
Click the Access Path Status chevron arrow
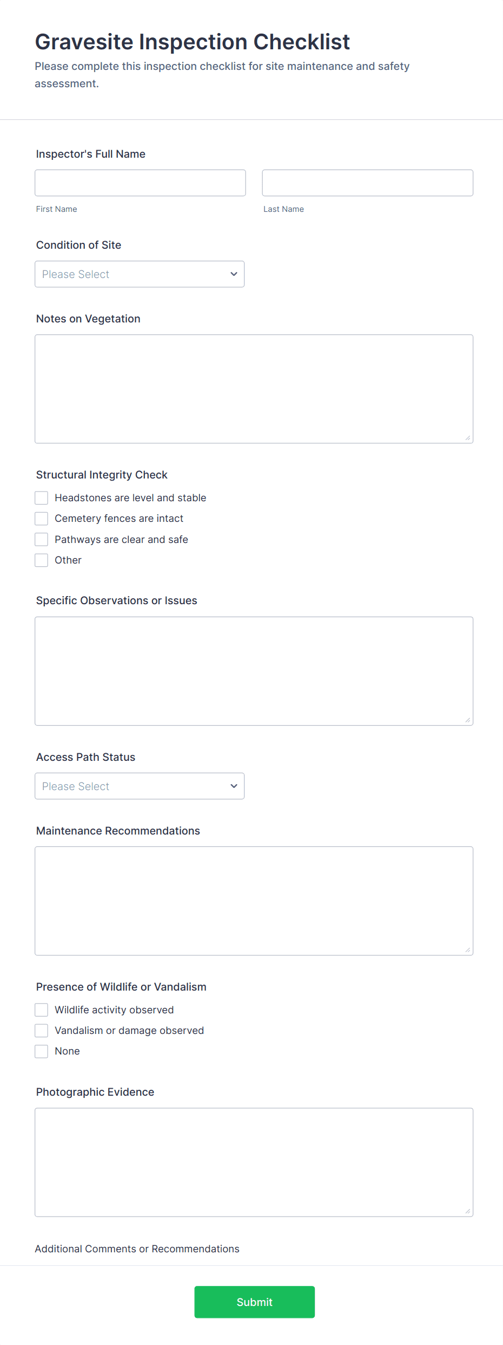pyautogui.click(x=234, y=786)
